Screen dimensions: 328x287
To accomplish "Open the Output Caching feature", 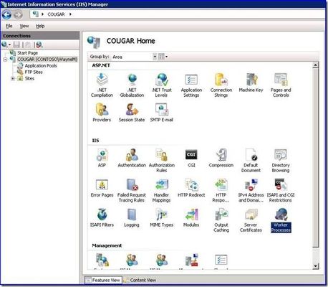I will point(221,220).
